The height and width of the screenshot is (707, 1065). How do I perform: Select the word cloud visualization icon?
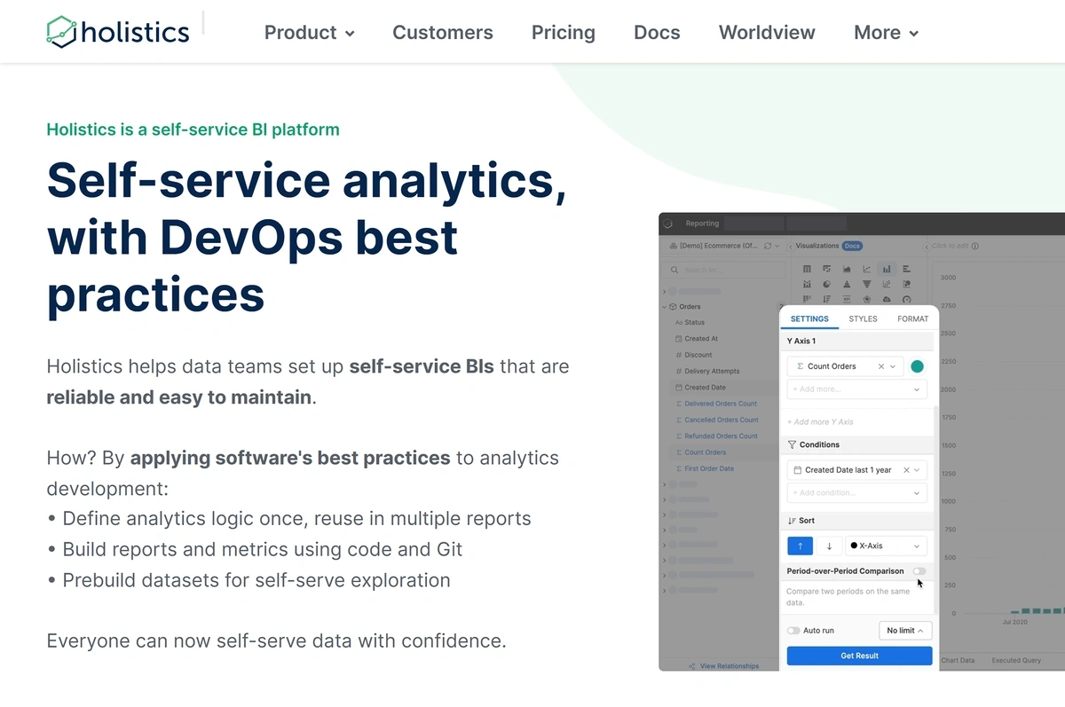(887, 299)
